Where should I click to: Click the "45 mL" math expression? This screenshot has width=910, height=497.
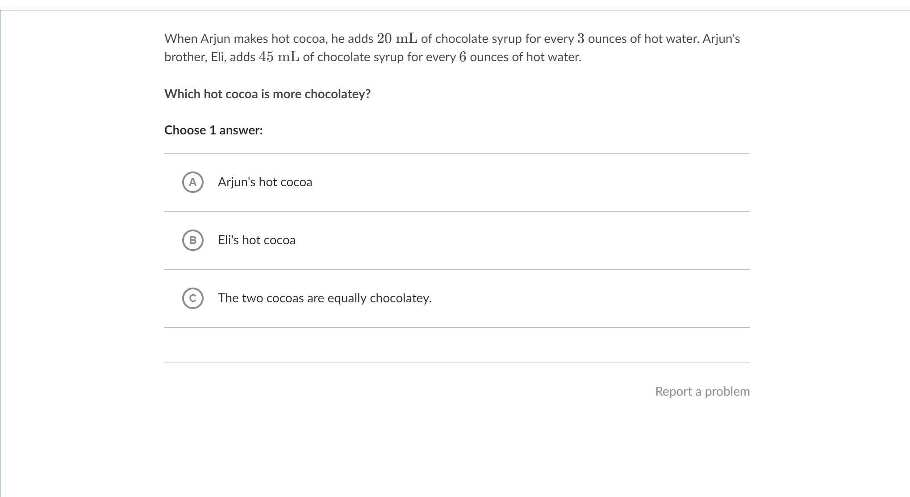coord(279,57)
